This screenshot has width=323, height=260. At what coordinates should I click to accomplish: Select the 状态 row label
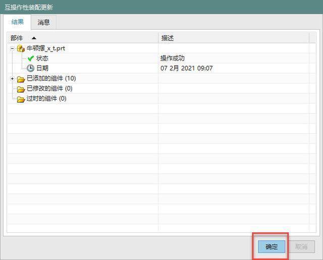pyautogui.click(x=42, y=58)
